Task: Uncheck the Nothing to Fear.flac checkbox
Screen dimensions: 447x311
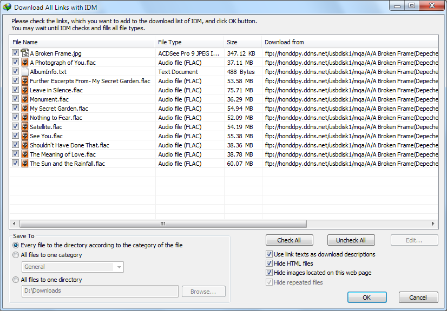Action: pos(15,117)
